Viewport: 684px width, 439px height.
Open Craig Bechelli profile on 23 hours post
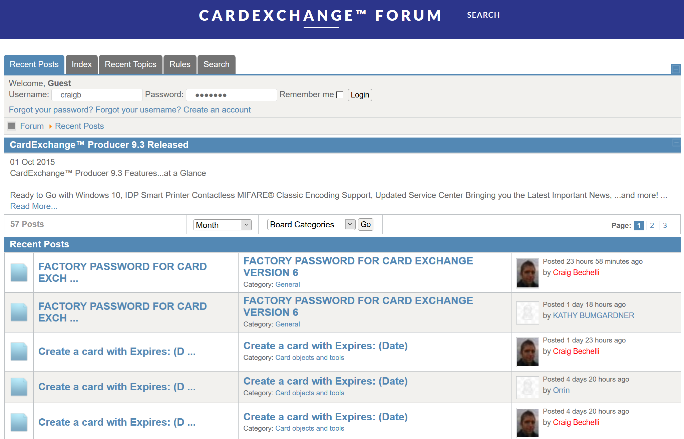(x=576, y=272)
